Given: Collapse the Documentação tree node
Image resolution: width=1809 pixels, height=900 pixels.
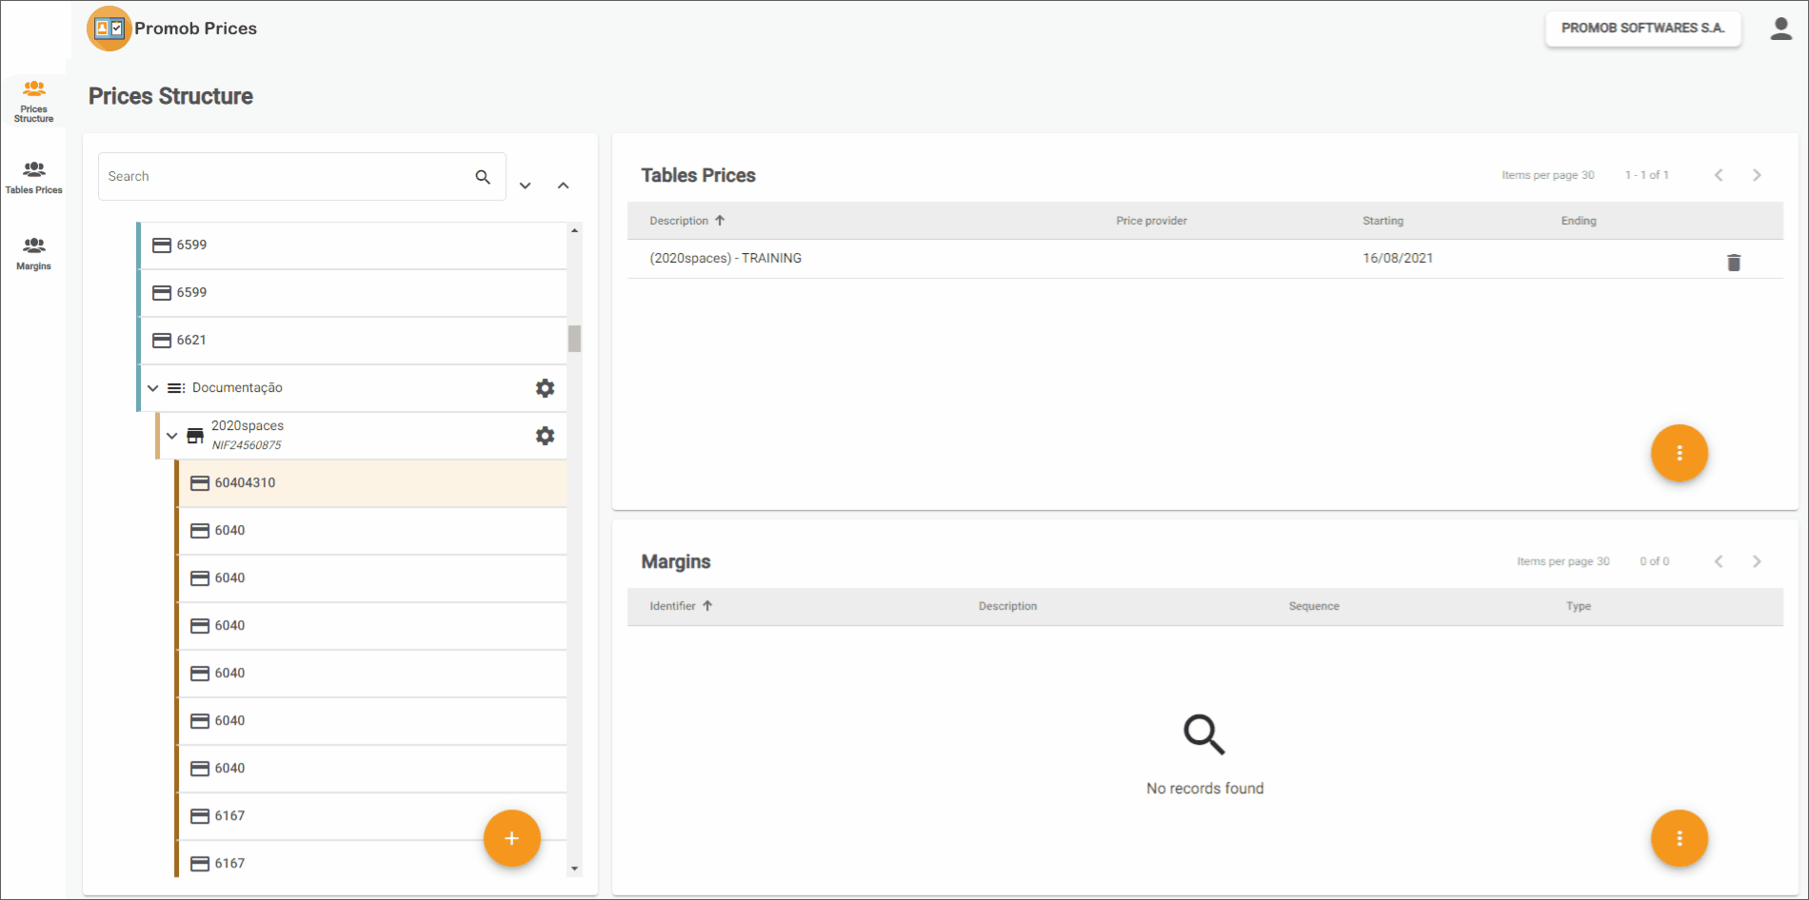Looking at the screenshot, I should (152, 388).
